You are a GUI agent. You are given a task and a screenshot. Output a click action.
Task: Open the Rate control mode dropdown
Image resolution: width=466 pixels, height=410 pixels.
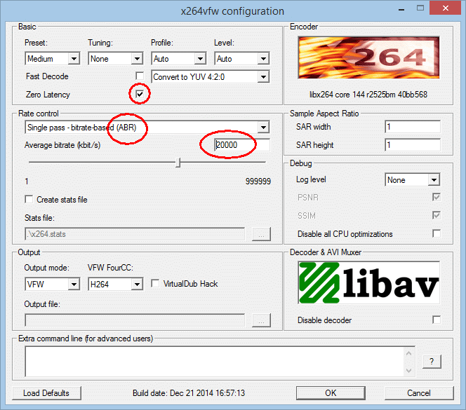tap(147, 127)
